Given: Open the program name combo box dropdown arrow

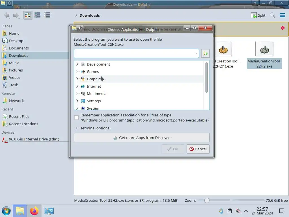Looking at the screenshot, I should tap(196, 53).
